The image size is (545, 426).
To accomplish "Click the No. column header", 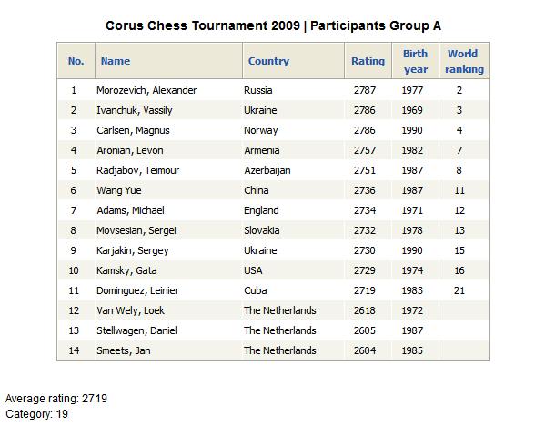I will pos(76,61).
